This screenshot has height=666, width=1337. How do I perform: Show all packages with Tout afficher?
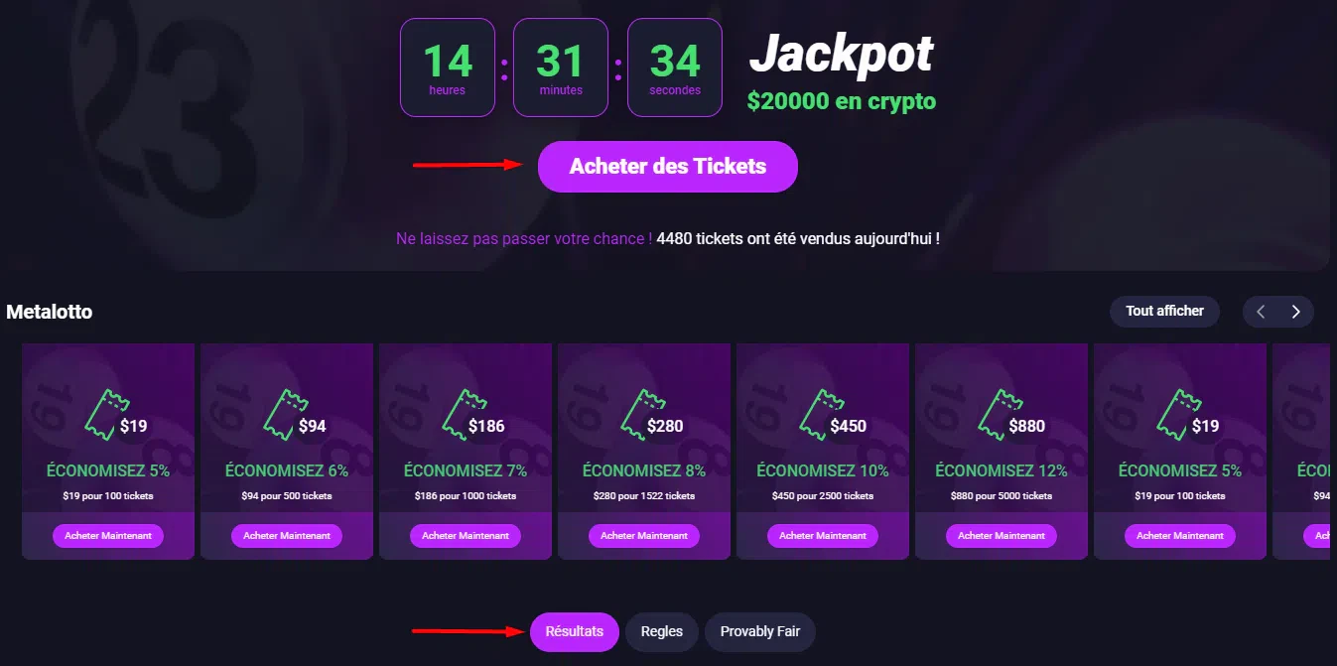1164,312
